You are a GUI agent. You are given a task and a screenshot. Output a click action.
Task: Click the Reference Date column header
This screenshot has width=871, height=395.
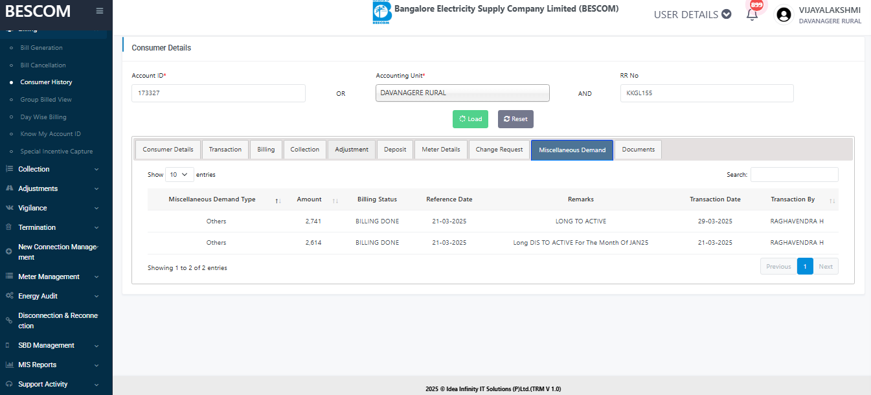(449, 199)
